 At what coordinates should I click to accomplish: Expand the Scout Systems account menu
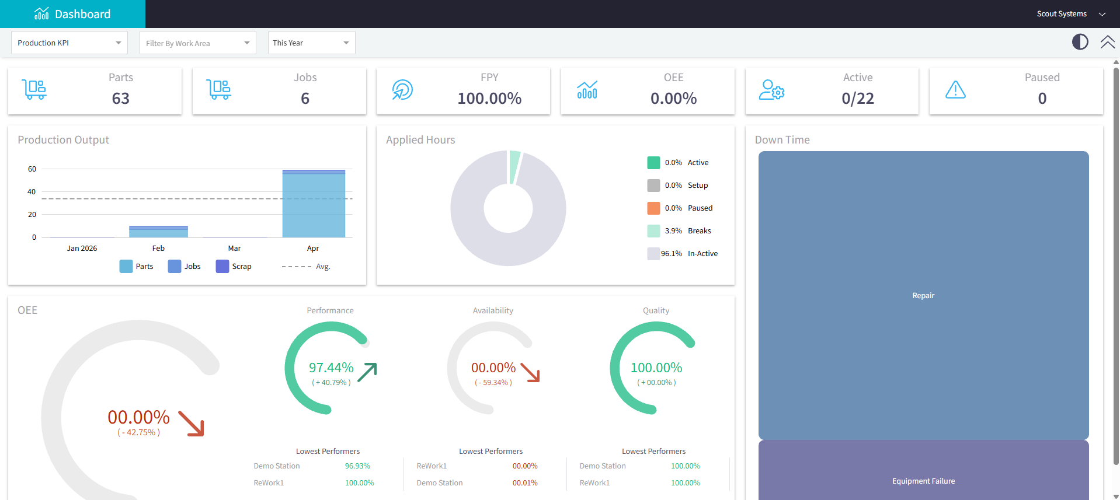point(1071,14)
